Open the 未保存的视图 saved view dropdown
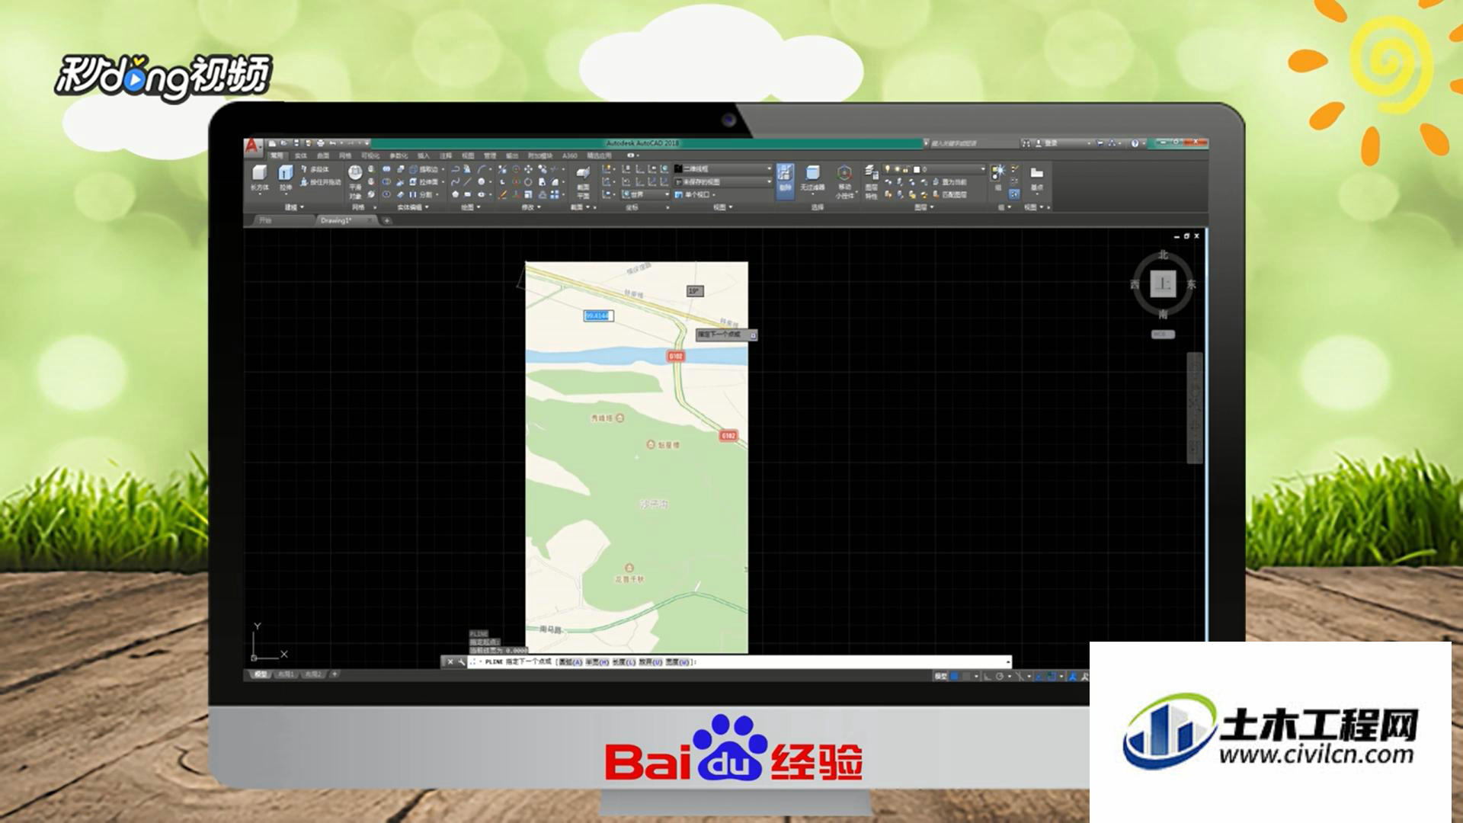 pyautogui.click(x=723, y=181)
